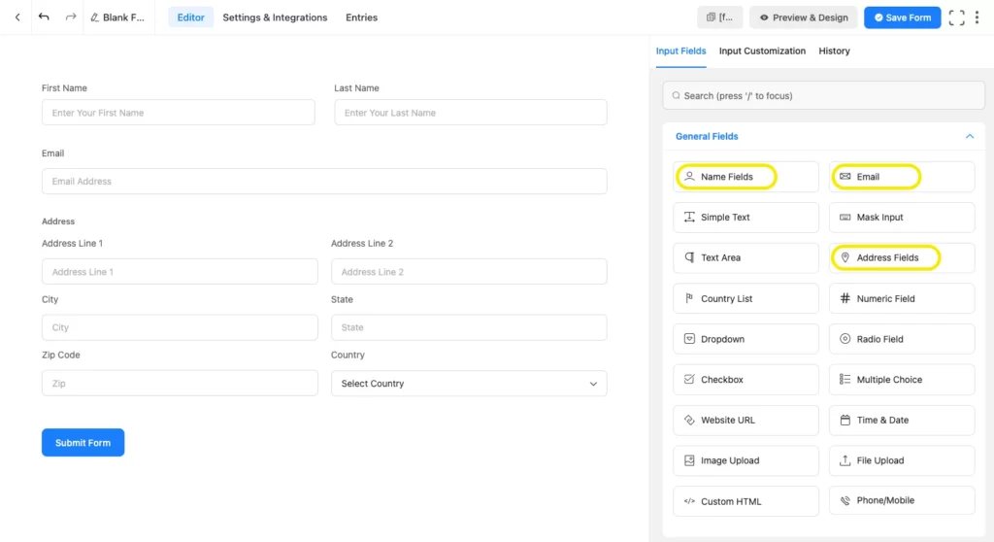Add a File Upload field
This screenshot has width=994, height=542.
(x=902, y=460)
